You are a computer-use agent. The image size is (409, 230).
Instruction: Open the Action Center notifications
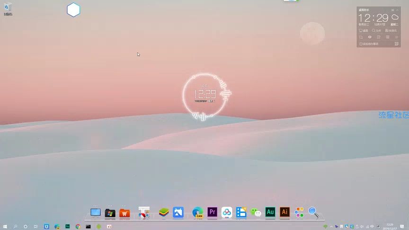coord(402,227)
